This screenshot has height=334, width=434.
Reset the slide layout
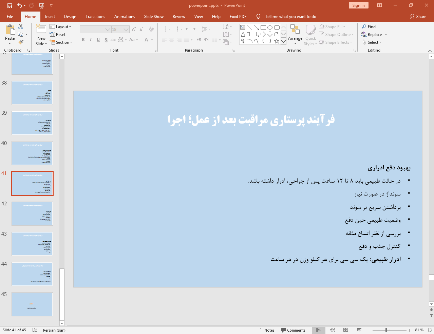pos(58,34)
